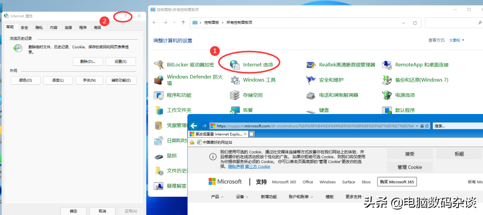
Task: Click the Internet Explorer forward arrow
Action: 204,126
